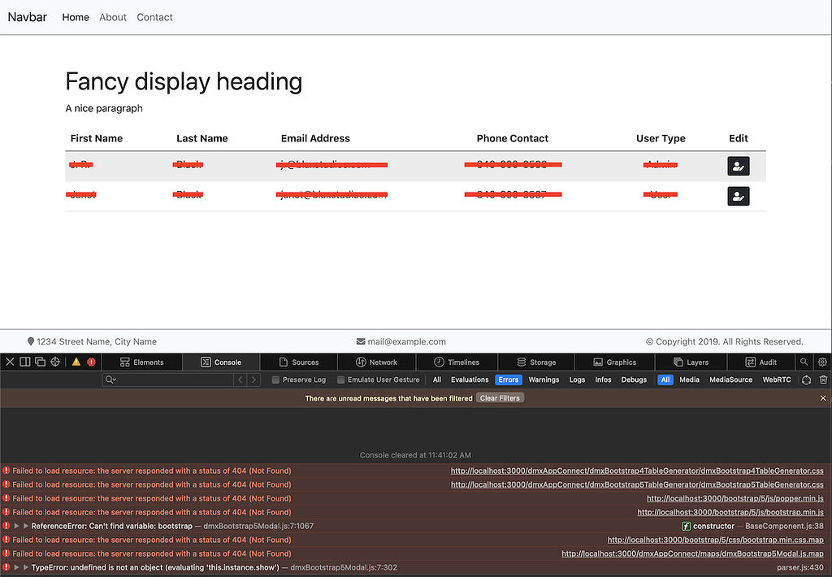Clear the console with the trash icon
The height and width of the screenshot is (577, 832).
tap(823, 380)
